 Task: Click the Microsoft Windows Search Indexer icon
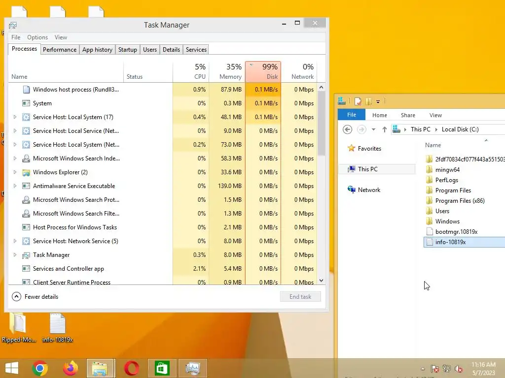point(26,158)
